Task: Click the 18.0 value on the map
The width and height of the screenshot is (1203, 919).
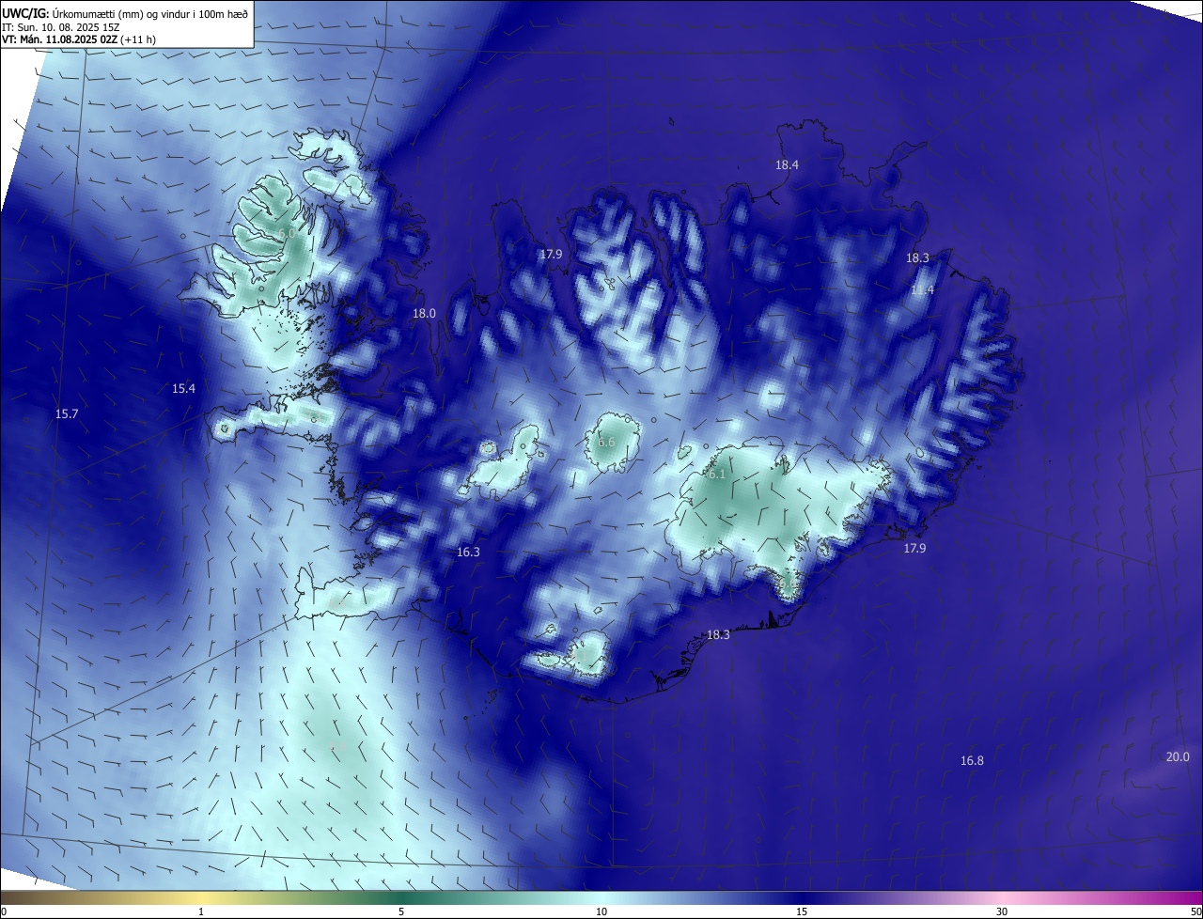Action: [x=424, y=313]
